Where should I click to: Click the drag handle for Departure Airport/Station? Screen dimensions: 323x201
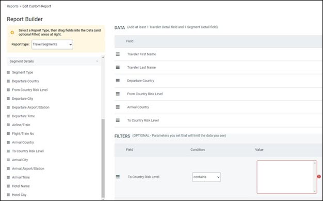pyautogui.click(x=8, y=107)
